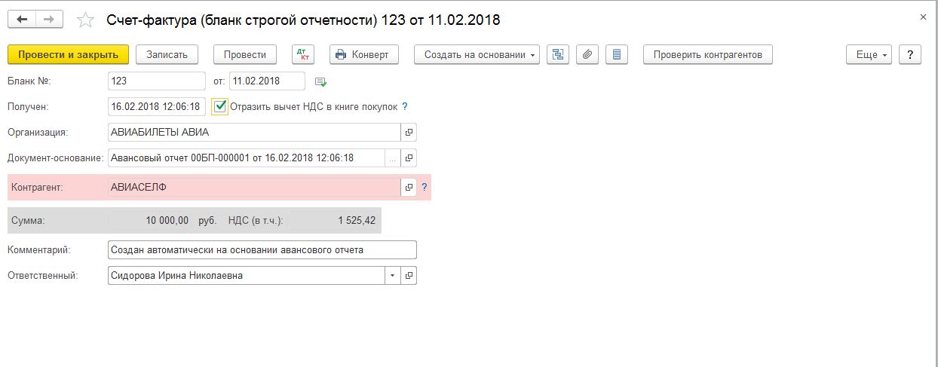Show Дт/Кт accounting entries

(302, 54)
